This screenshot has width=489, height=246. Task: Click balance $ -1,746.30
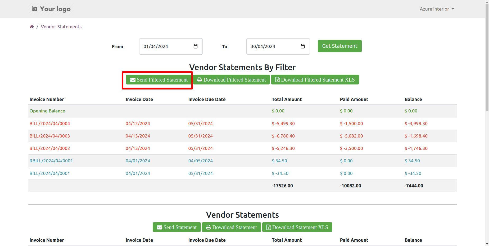click(416, 148)
